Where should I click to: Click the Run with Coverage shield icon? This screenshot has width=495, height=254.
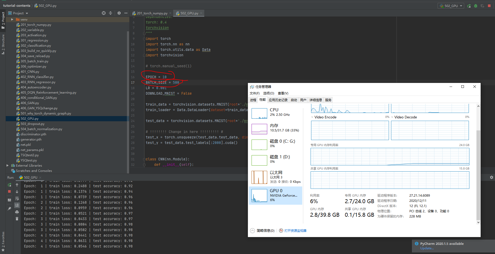tap(482, 5)
